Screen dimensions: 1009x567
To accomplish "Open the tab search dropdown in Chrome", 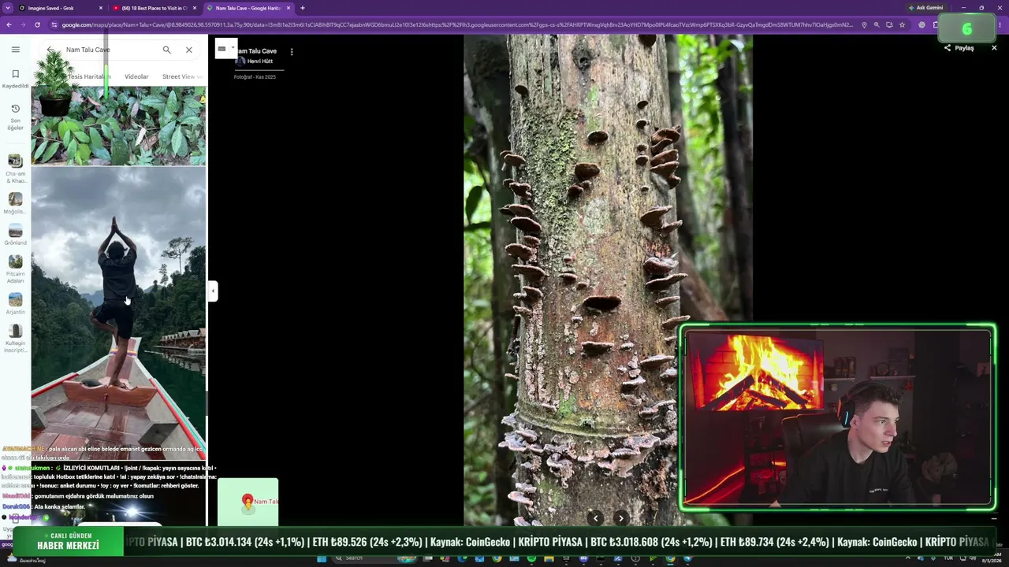I will [x=7, y=8].
